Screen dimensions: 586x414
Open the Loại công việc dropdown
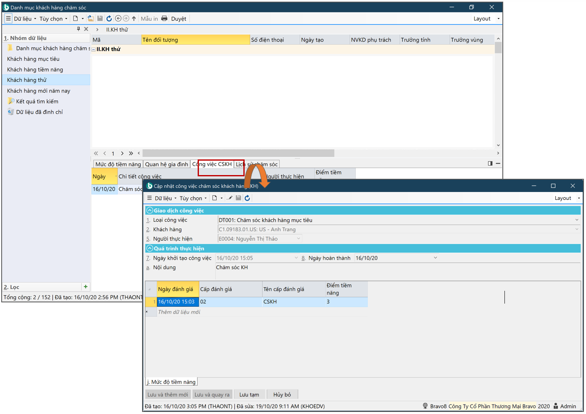(x=577, y=220)
